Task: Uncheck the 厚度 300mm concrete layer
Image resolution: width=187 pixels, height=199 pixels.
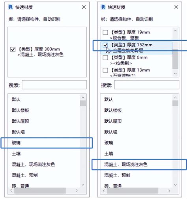Action: pyautogui.click(x=13, y=49)
